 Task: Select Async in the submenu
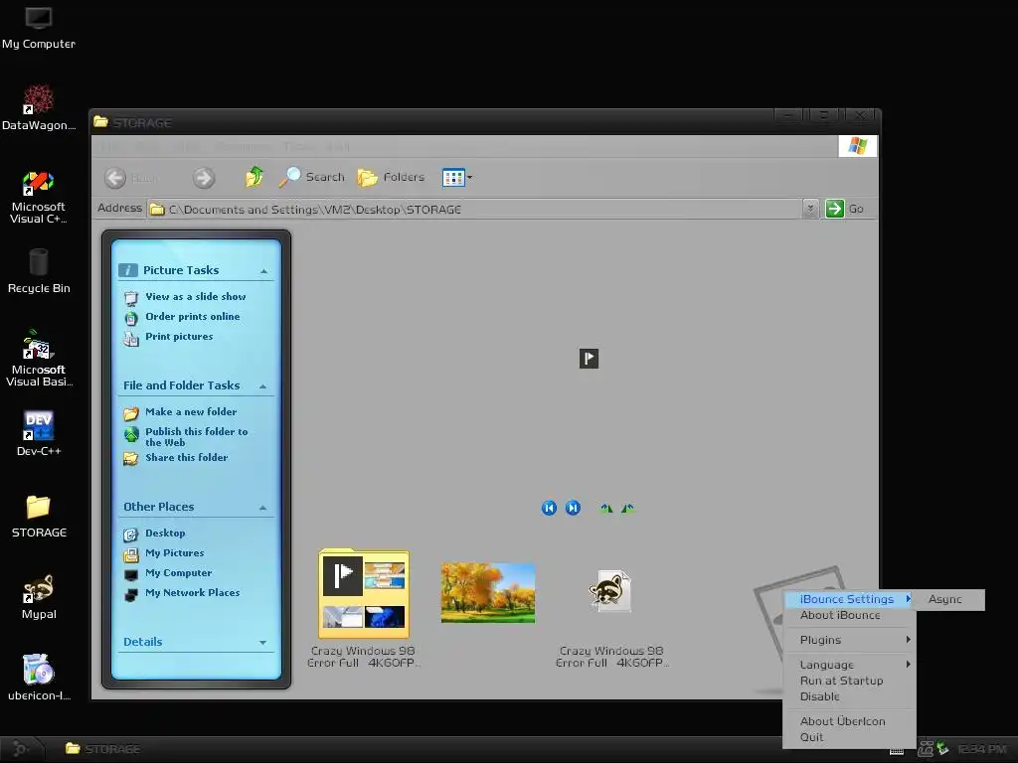pyautogui.click(x=947, y=599)
